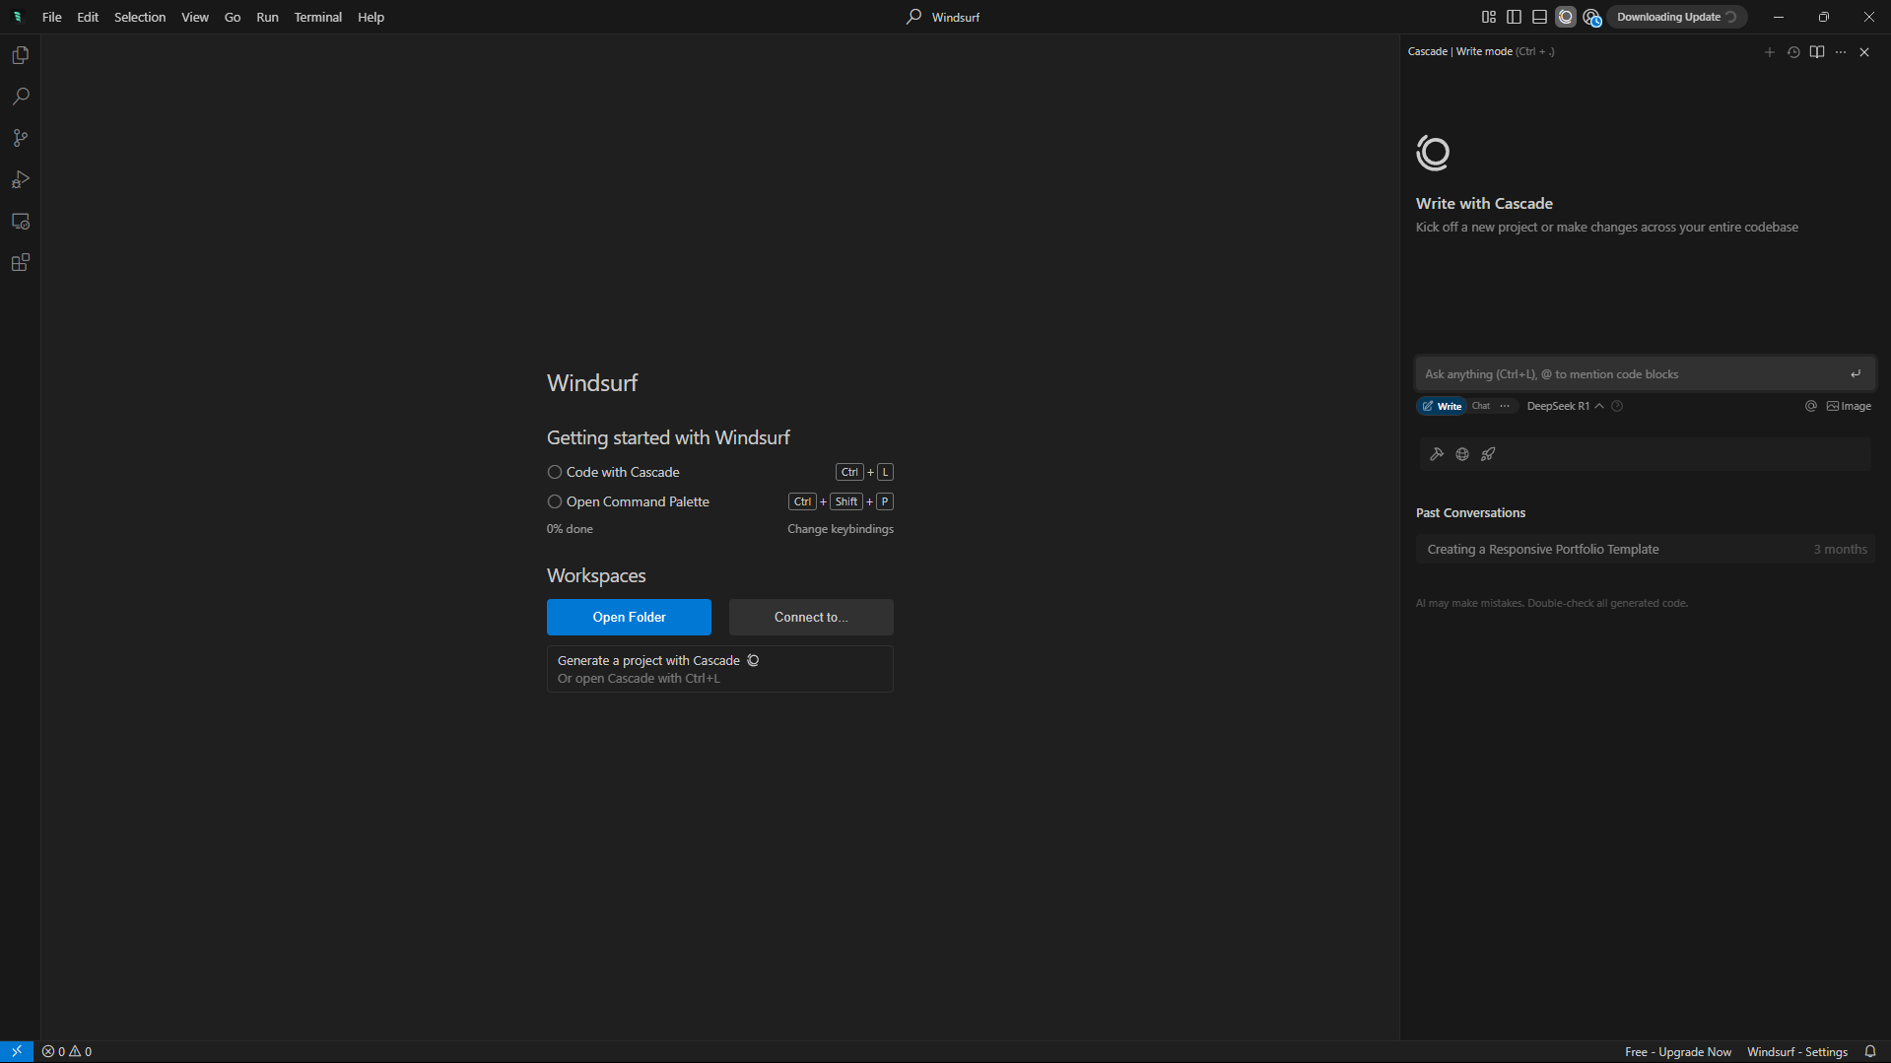Viewport: 1891px width, 1063px height.
Task: Click the Customize Layout icon
Action: coord(1489,17)
